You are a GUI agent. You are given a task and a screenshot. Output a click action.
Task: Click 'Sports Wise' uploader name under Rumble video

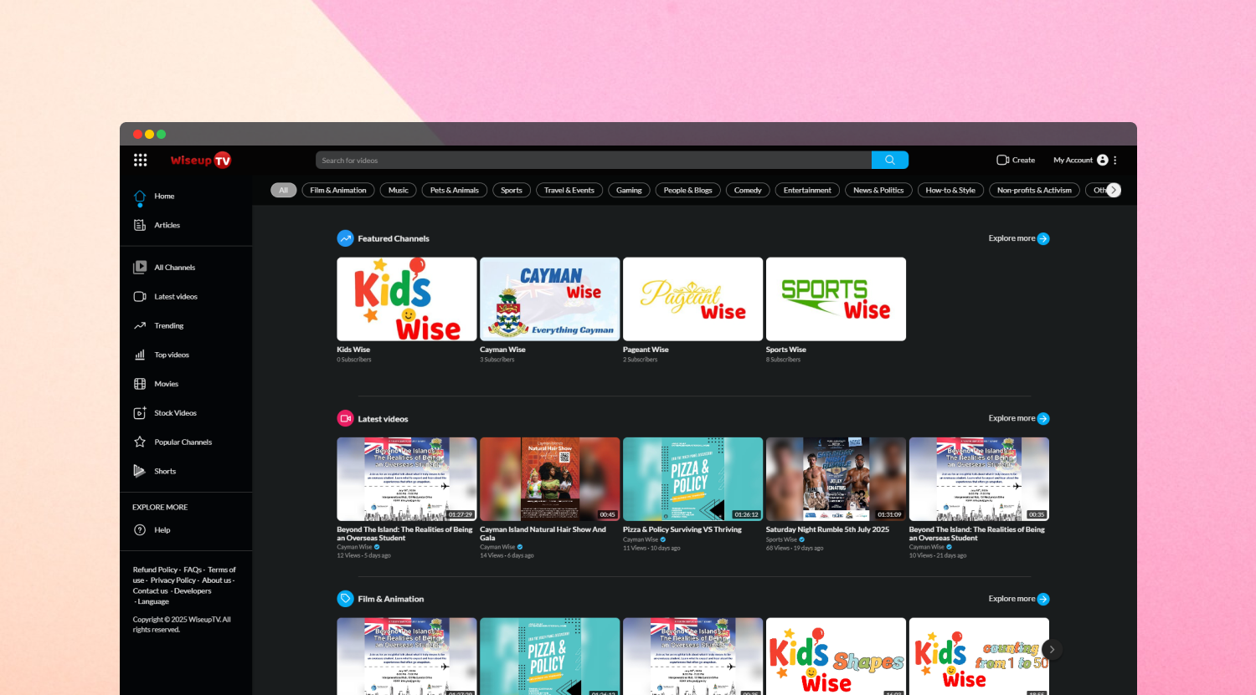click(x=781, y=539)
